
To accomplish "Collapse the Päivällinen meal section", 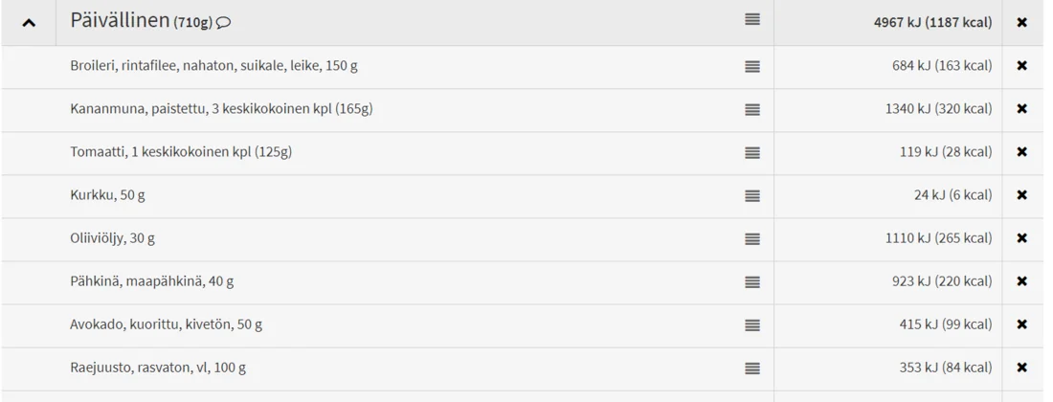I will 29,22.
